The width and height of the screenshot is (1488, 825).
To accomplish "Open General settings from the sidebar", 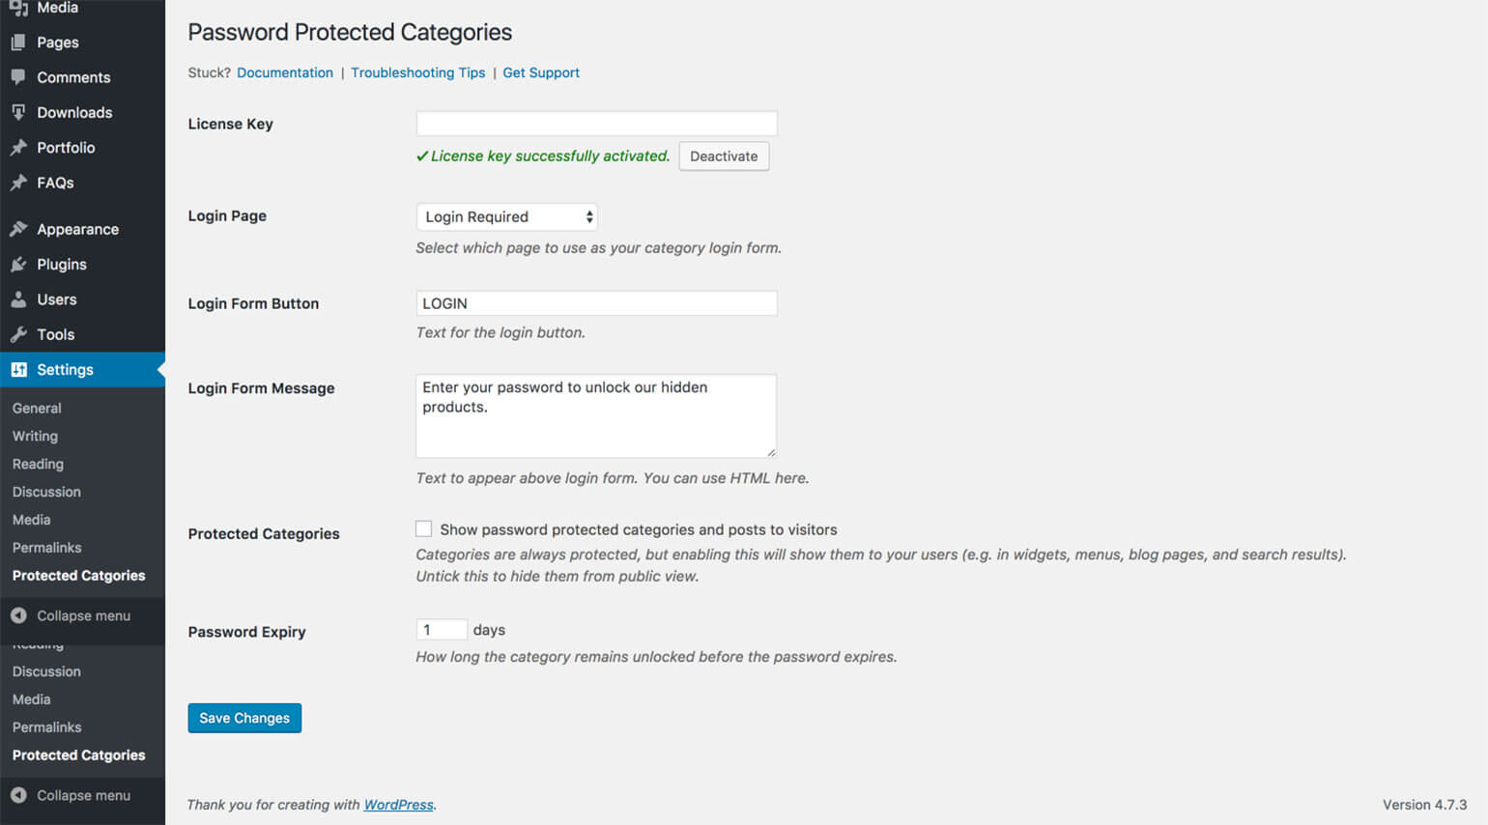I will 37,408.
